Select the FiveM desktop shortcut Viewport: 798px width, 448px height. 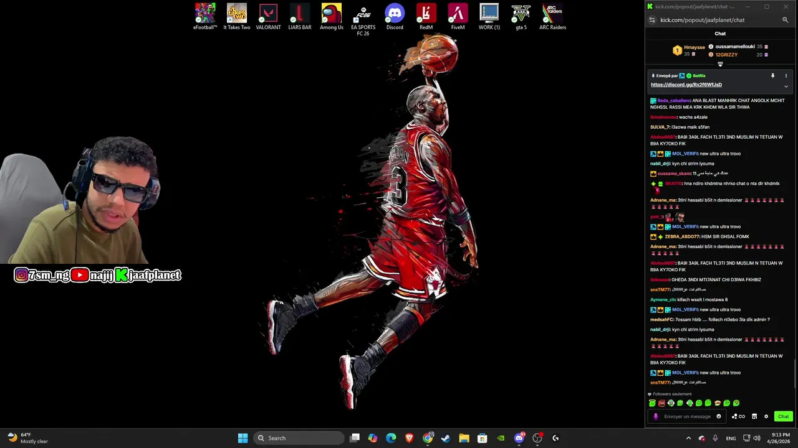pos(458,17)
